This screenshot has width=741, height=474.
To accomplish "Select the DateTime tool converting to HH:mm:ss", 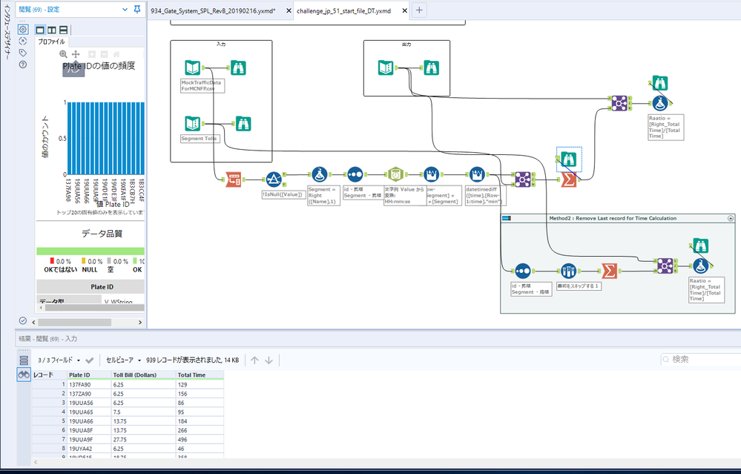I will click(x=395, y=175).
